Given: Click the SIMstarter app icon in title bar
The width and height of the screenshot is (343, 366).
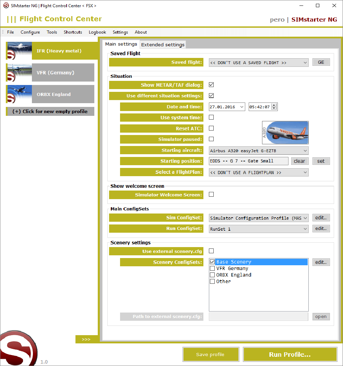Looking at the screenshot, I should [x=6, y=5].
